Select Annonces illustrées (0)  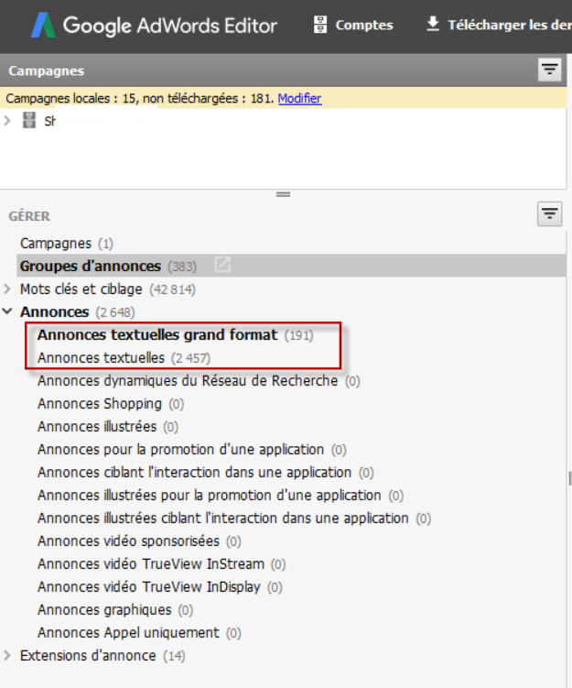click(108, 427)
